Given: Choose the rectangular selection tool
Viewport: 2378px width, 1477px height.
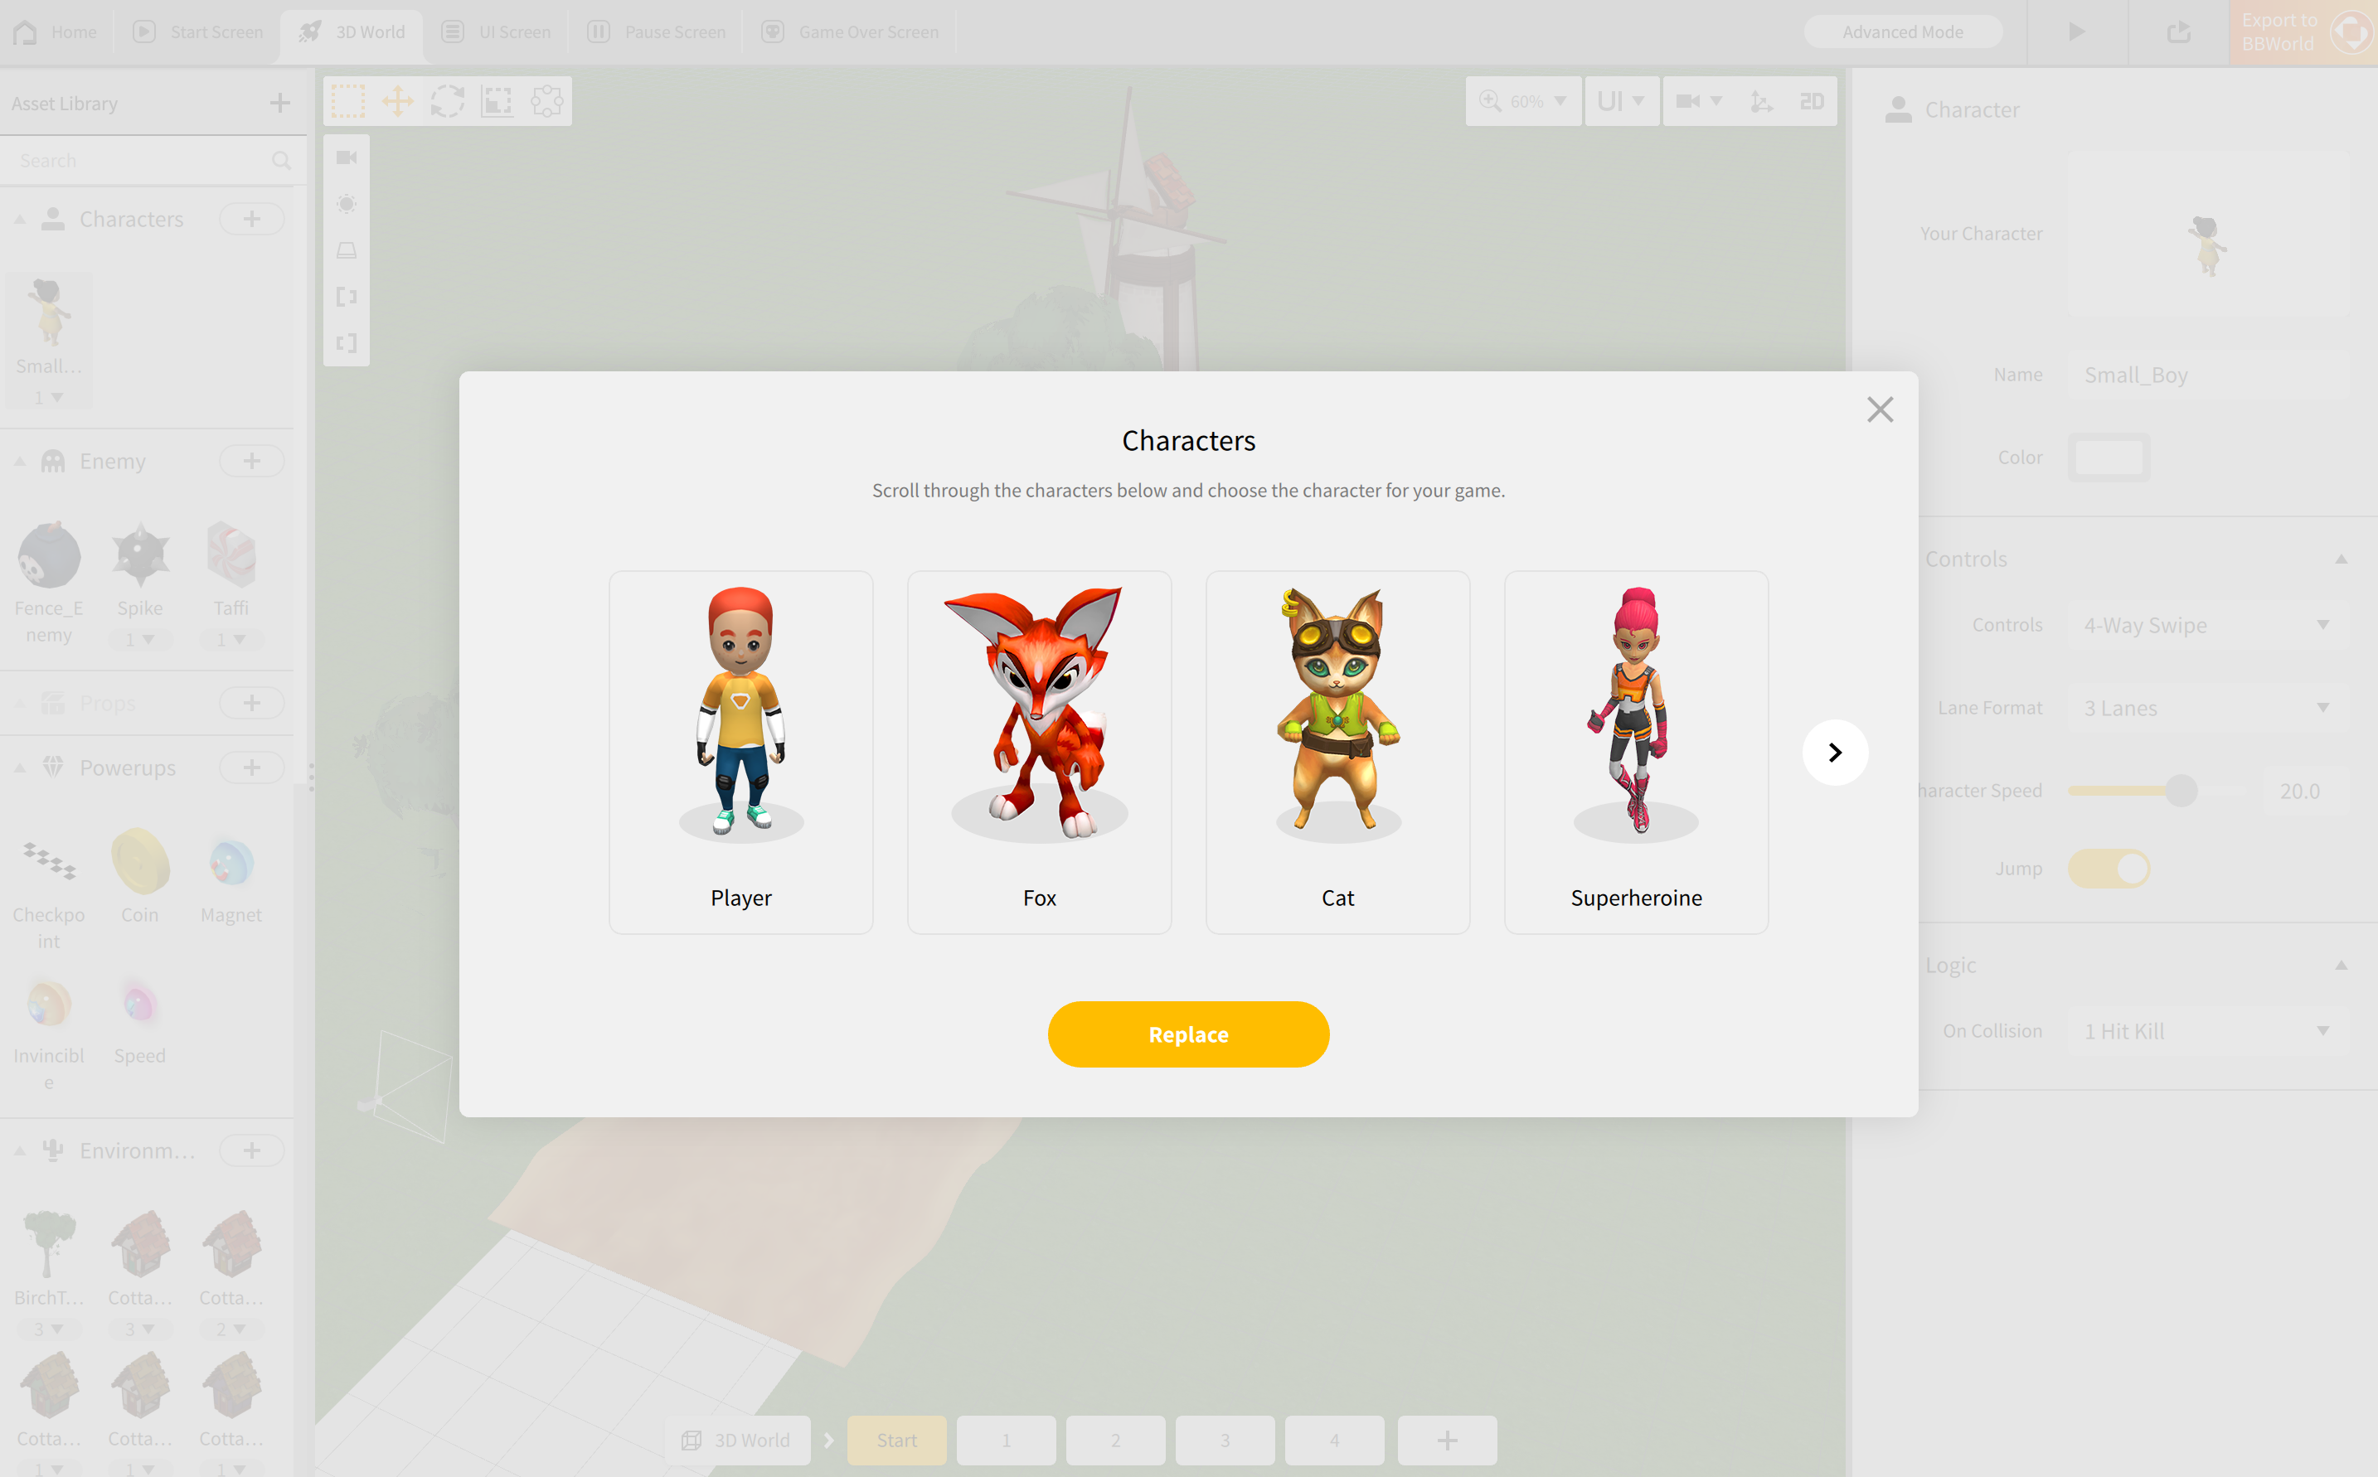Looking at the screenshot, I should pos(347,100).
